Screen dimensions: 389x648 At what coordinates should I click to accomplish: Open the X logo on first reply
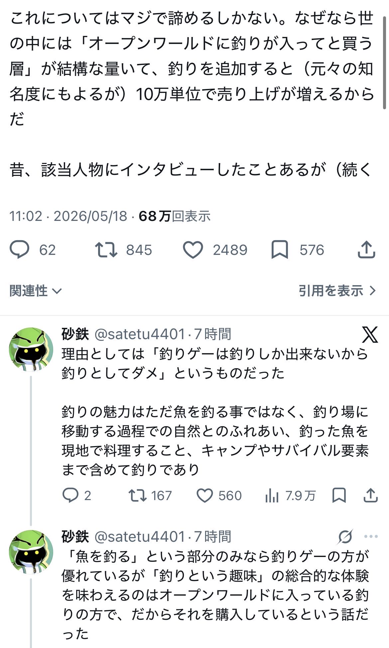(x=370, y=334)
